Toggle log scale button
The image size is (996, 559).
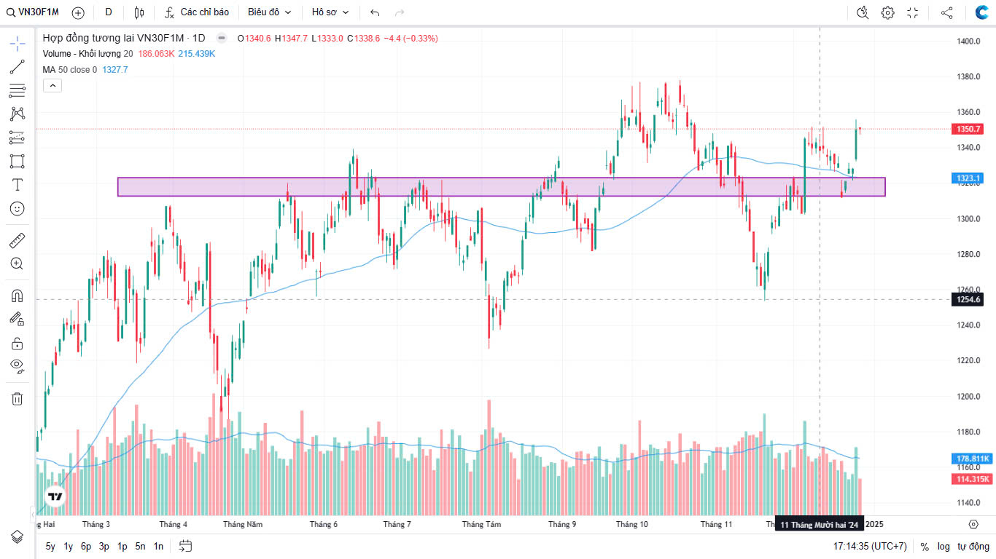(944, 546)
